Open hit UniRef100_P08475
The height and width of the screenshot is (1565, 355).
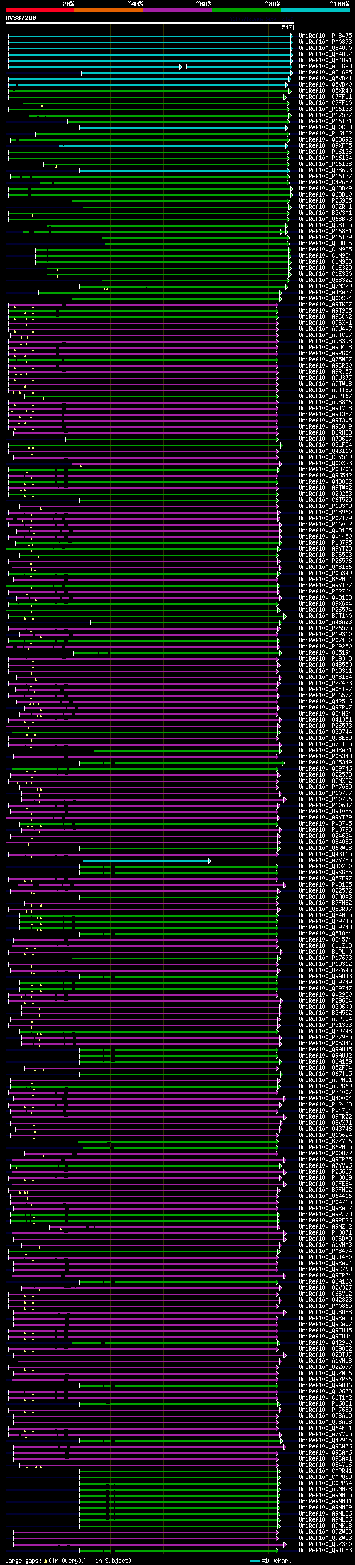pyautogui.click(x=325, y=36)
